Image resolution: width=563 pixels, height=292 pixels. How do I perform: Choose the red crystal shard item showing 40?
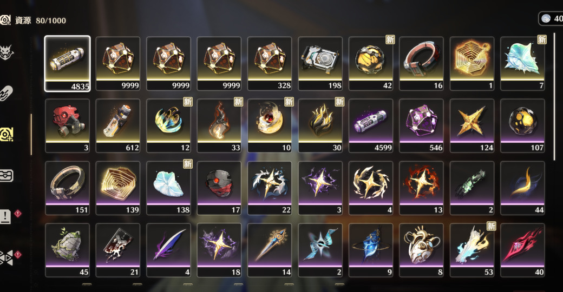click(522, 250)
